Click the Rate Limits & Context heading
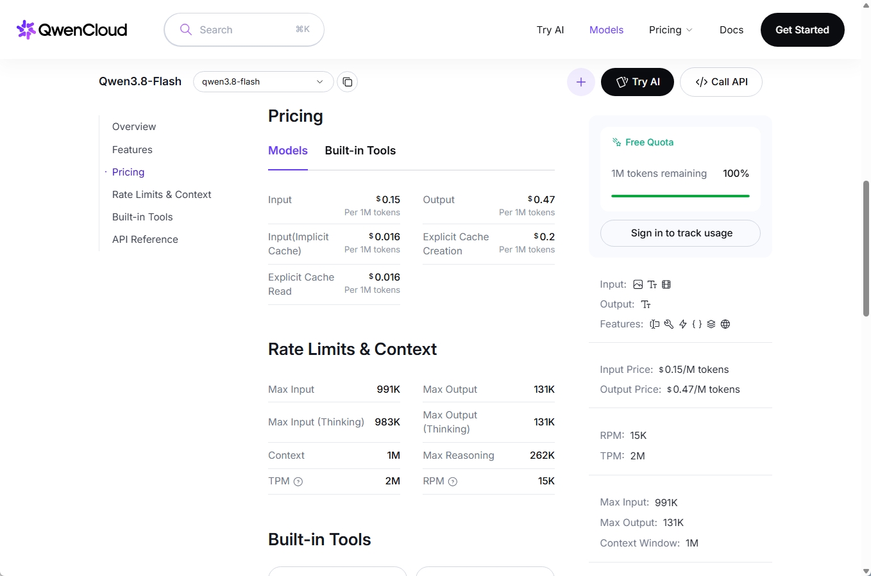 click(x=352, y=349)
